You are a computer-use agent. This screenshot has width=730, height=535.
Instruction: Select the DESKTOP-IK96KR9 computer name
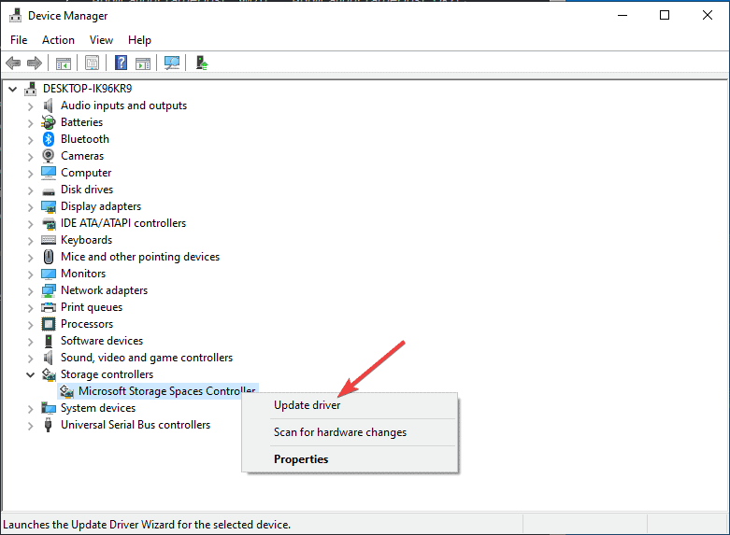coord(88,89)
